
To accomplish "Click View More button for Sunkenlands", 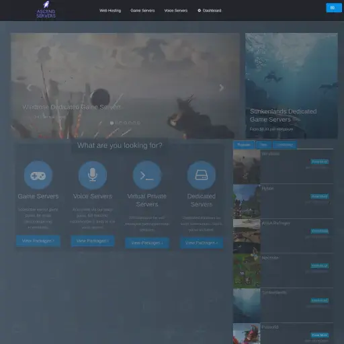I will (320, 300).
